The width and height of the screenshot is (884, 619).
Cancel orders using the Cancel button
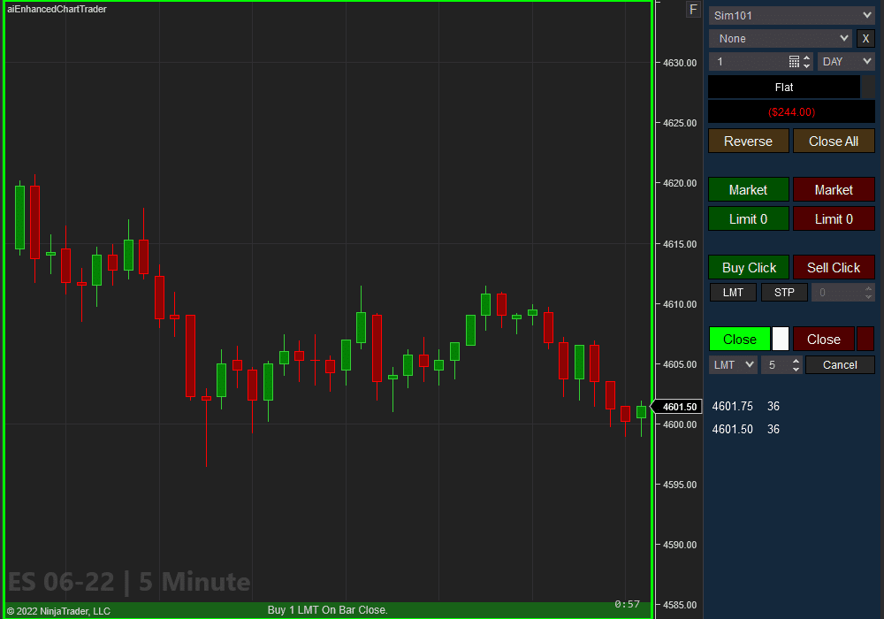840,364
